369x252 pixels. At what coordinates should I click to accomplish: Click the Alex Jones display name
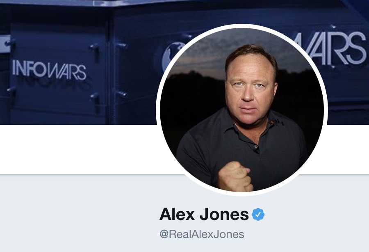[204, 214]
